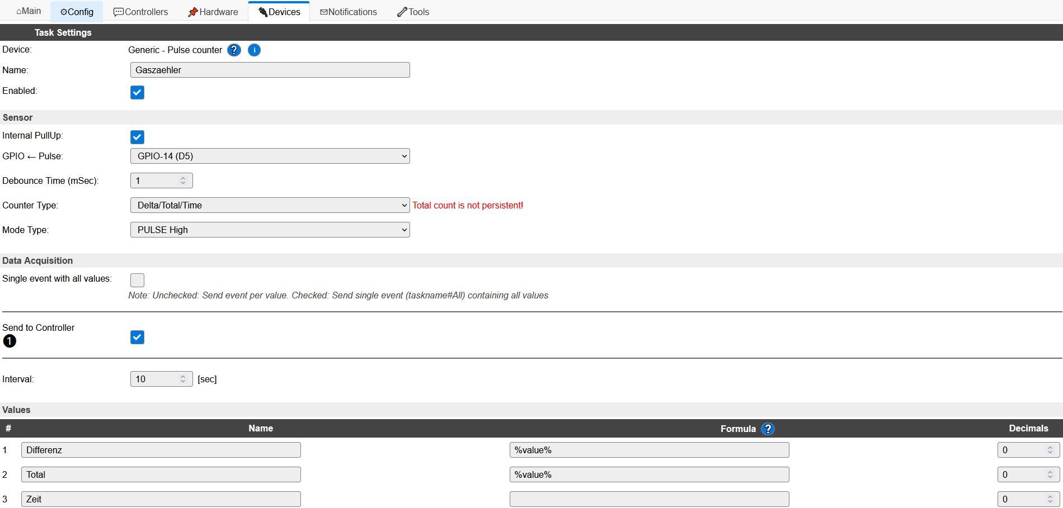
Task: Adjust Decimals stepper for the Differenz row
Action: (x=1050, y=450)
